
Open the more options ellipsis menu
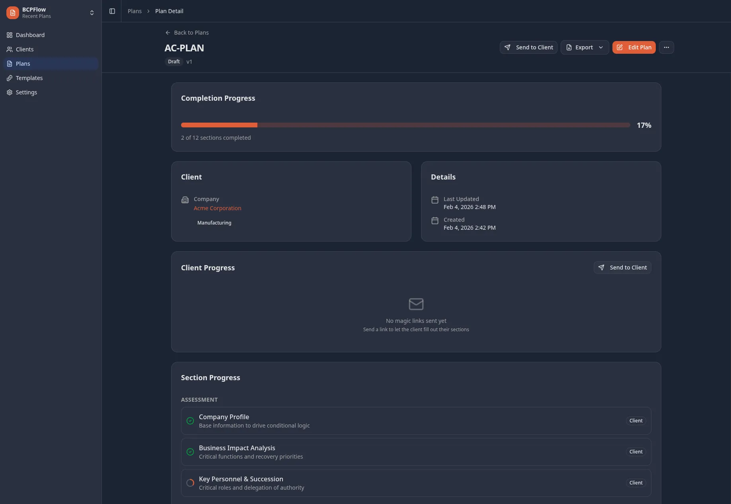pos(667,47)
